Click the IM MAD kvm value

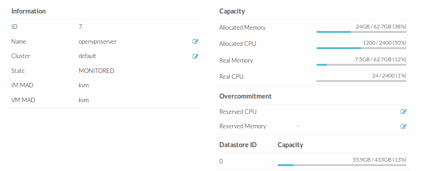[84, 85]
